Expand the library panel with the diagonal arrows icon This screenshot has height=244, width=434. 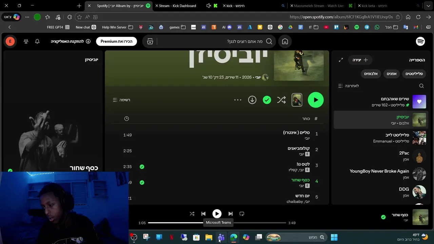[341, 60]
